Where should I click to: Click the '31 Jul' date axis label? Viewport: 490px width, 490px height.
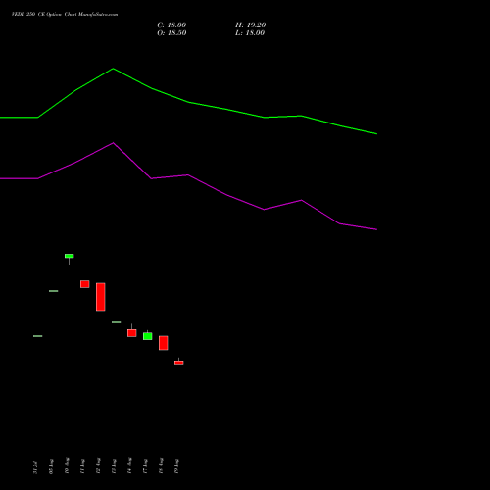(35, 467)
